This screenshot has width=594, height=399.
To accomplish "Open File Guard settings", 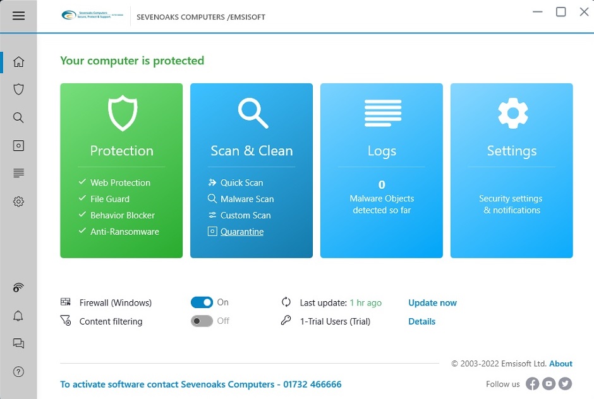I will tap(110, 199).
